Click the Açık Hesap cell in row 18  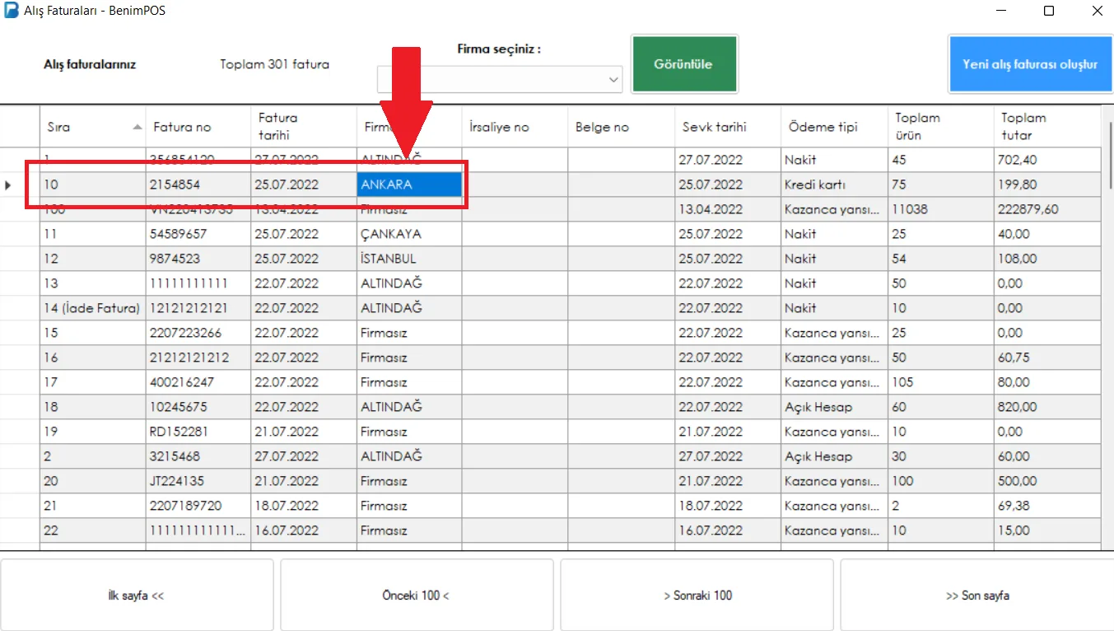click(x=834, y=407)
